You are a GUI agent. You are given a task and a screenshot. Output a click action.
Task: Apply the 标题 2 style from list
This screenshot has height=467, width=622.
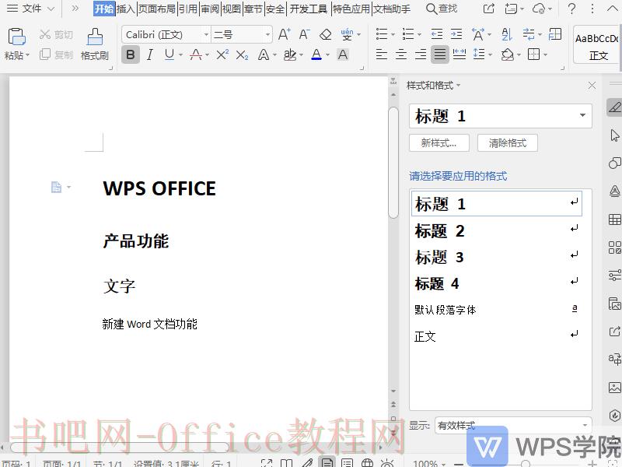(496, 230)
